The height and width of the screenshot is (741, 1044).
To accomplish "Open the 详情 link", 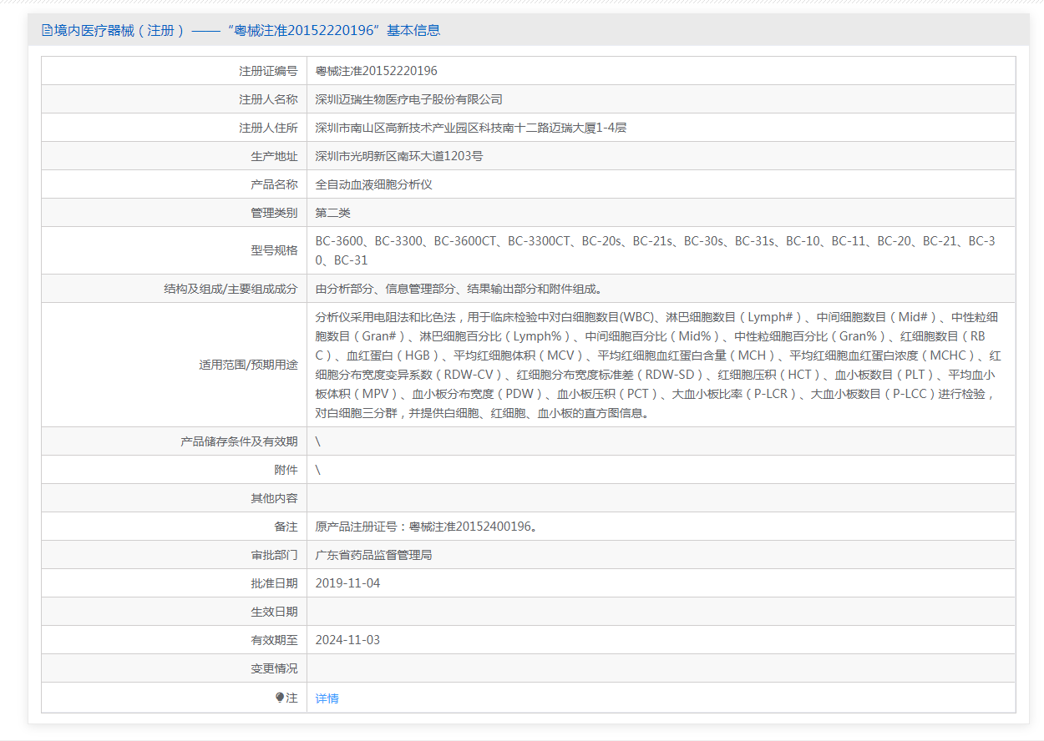I will coord(327,698).
